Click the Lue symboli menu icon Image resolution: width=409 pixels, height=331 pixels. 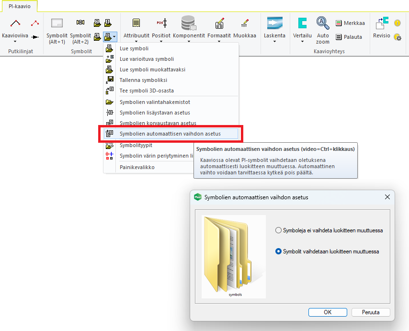pyautogui.click(x=109, y=48)
